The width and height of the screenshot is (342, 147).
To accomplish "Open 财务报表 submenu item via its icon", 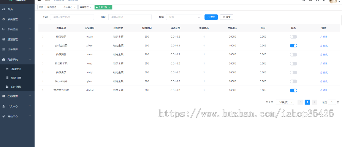I will (x=7, y=78).
